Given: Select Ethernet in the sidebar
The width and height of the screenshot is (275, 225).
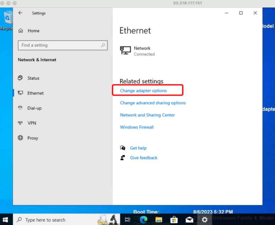Looking at the screenshot, I should pos(35,93).
